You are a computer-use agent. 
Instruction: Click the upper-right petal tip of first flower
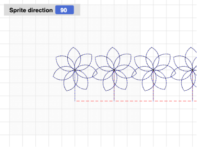tap(92, 54)
